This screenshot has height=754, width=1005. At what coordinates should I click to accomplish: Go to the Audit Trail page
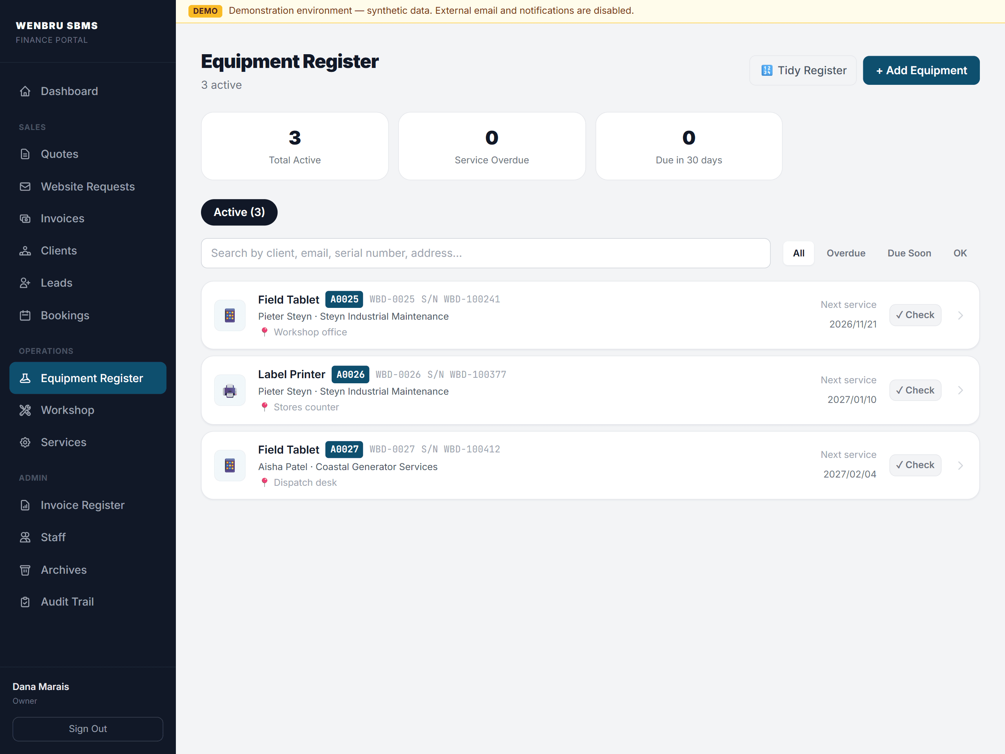[88, 602]
